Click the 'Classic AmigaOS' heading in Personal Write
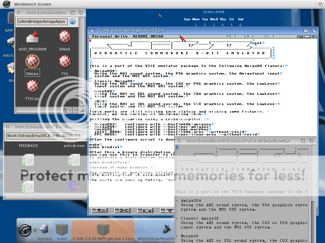This screenshot has width=325, height=243. pos(113,81)
